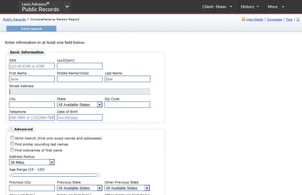Select the Form Search tab
This screenshot has height=195, width=302.
(x=31, y=29)
